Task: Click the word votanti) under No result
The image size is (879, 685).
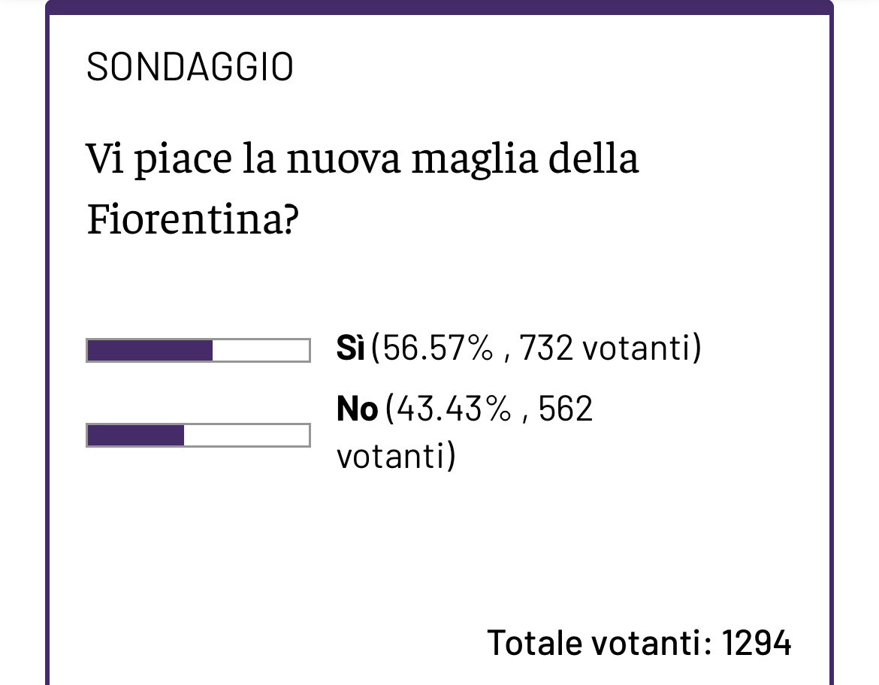Action: (x=396, y=456)
